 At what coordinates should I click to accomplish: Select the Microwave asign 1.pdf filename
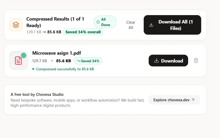pos(56,53)
